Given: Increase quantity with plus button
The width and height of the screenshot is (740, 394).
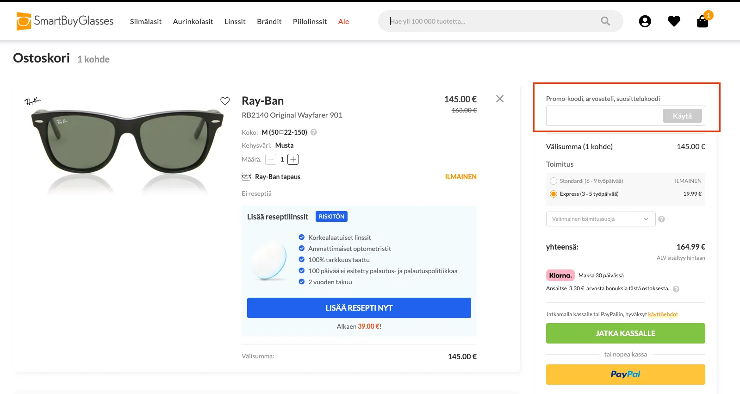Looking at the screenshot, I should (293, 159).
